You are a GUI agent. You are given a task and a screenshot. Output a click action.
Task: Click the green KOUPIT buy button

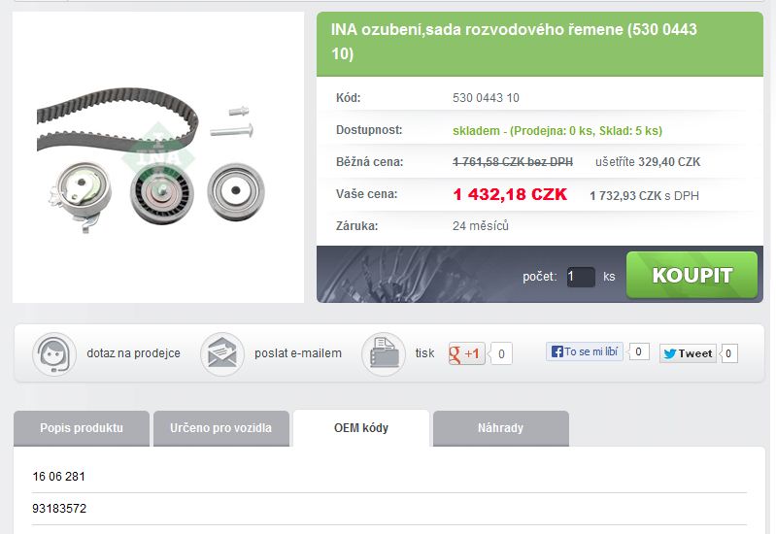pos(692,275)
